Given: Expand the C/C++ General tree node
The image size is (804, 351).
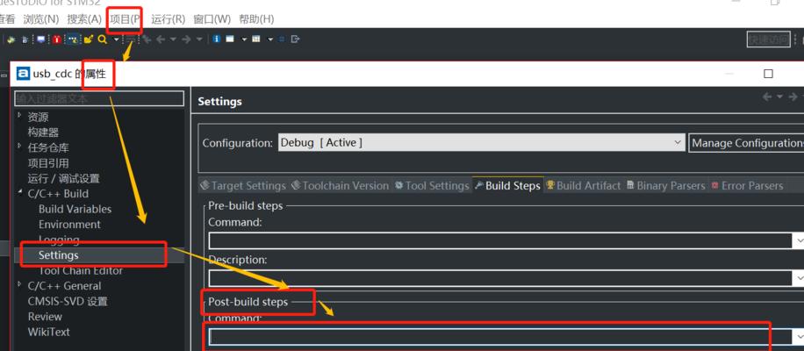Looking at the screenshot, I should (19, 285).
